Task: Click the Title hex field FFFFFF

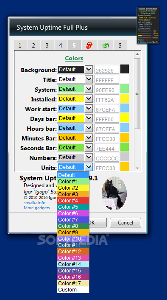Action: point(107,79)
